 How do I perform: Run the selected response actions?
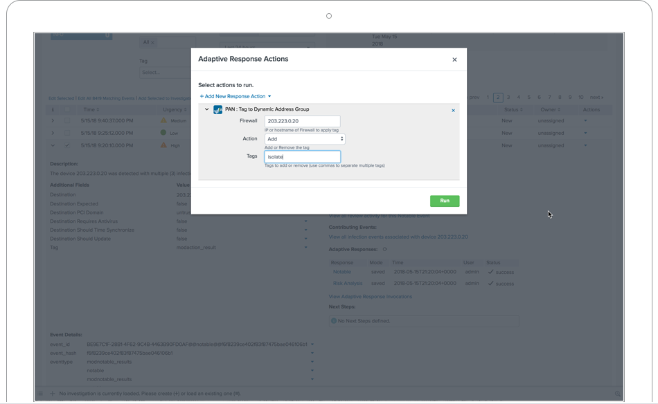445,201
